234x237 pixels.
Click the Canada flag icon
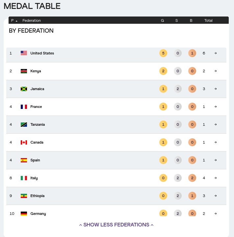click(x=24, y=142)
